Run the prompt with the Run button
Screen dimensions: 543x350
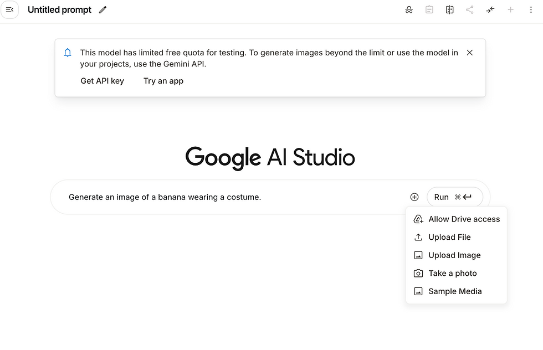click(455, 197)
